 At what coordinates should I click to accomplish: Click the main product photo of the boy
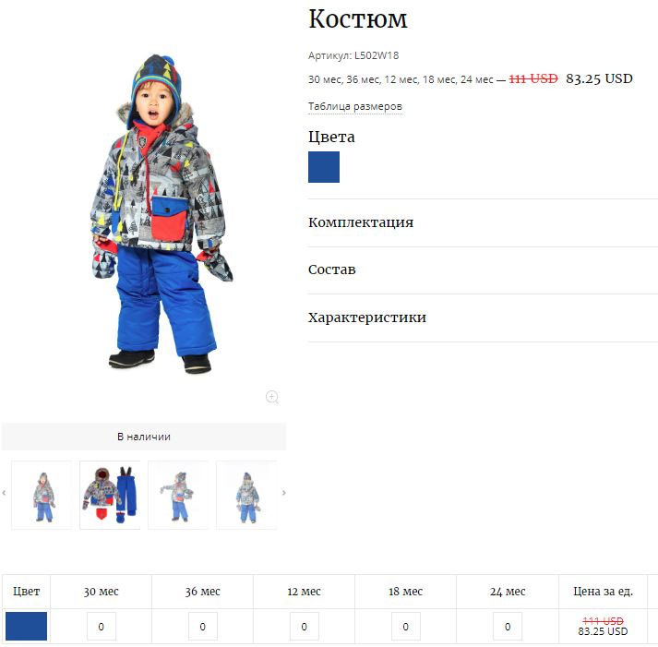[162, 214]
